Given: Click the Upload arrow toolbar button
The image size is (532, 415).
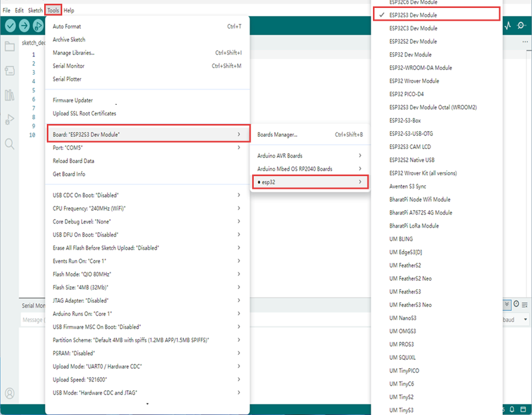Looking at the screenshot, I should (24, 26).
